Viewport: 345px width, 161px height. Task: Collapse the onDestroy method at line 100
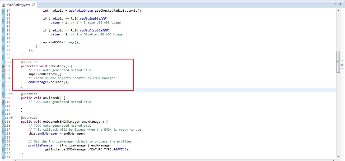click(11, 62)
